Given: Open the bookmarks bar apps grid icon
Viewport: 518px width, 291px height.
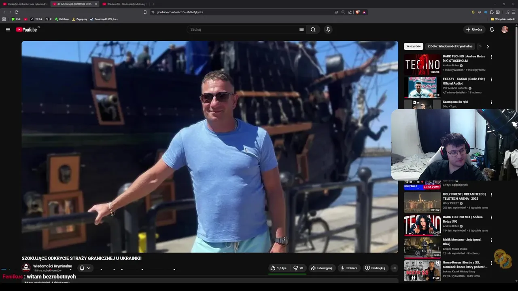Looking at the screenshot, I should click(x=4, y=19).
